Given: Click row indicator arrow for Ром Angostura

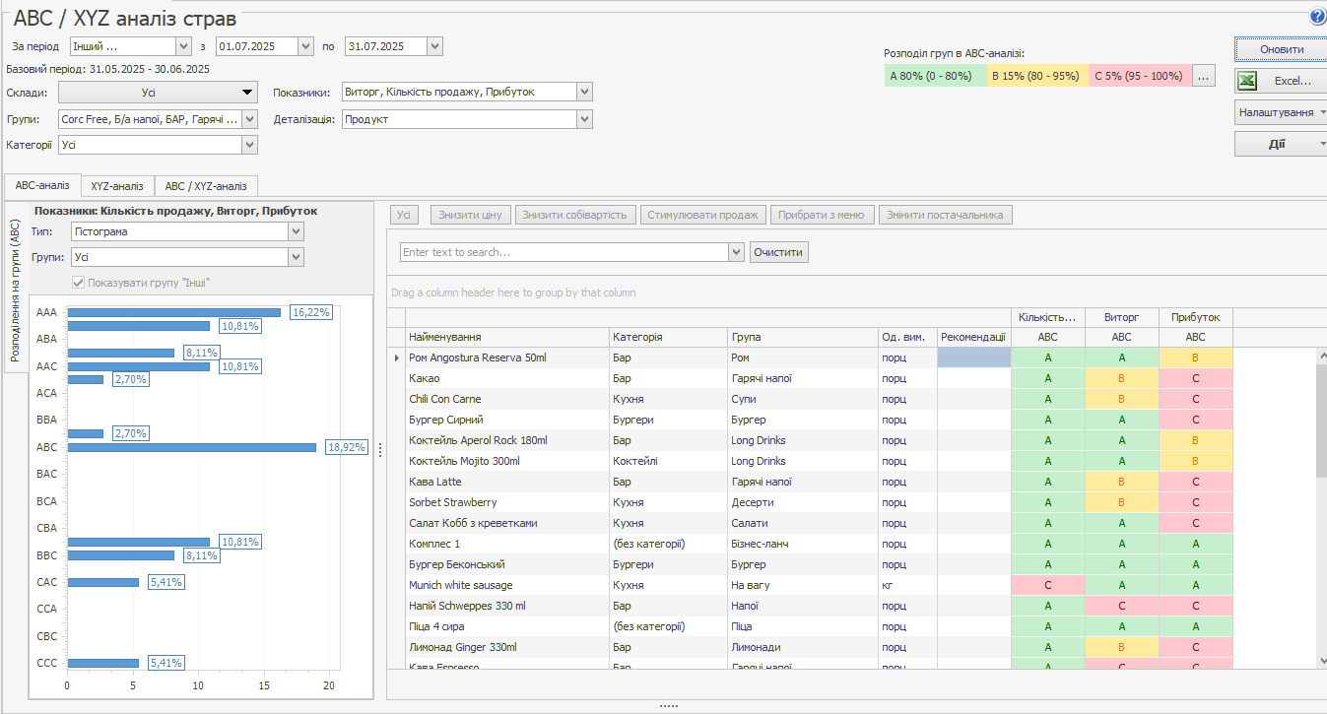Looking at the screenshot, I should (x=396, y=358).
